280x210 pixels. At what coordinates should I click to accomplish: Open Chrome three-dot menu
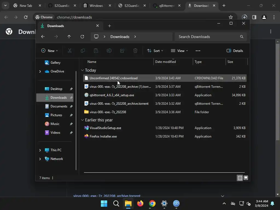pos(274,17)
